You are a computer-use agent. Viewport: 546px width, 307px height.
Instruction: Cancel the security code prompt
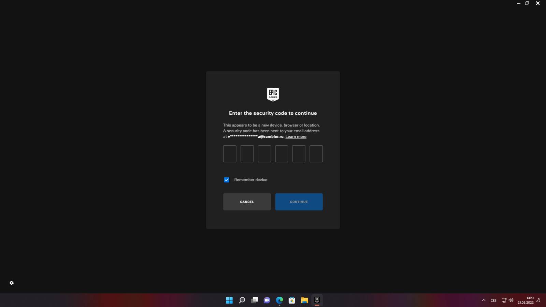tap(247, 202)
